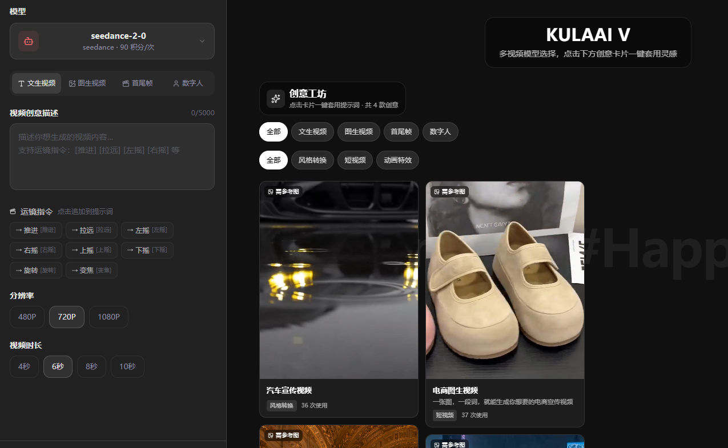Add the 旋转 camera command
This screenshot has width=728, height=448.
(x=36, y=270)
